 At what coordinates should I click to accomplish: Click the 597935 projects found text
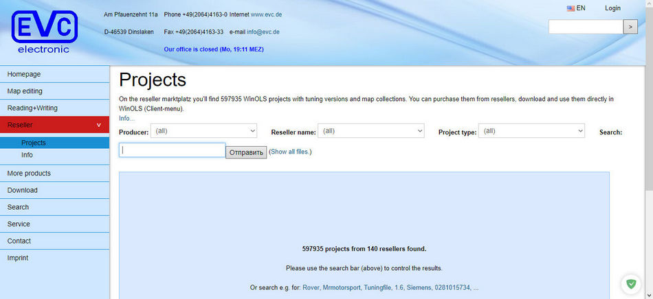(364, 249)
